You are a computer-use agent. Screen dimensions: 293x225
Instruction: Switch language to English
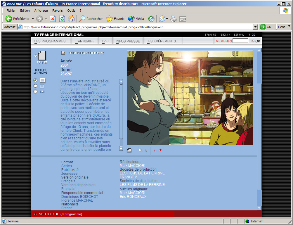tap(225, 34)
